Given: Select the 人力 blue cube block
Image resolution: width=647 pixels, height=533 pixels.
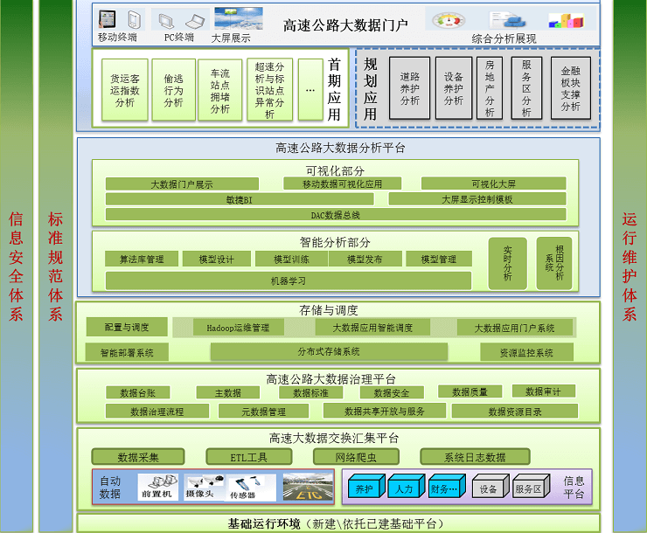Looking at the screenshot, I should click(406, 488).
